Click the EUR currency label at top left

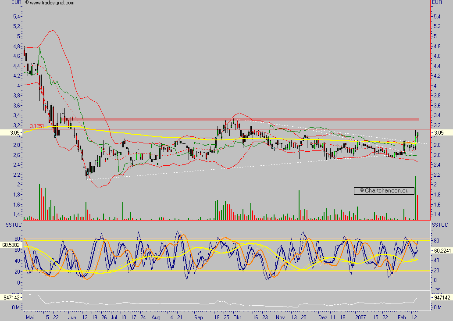(17, 2)
